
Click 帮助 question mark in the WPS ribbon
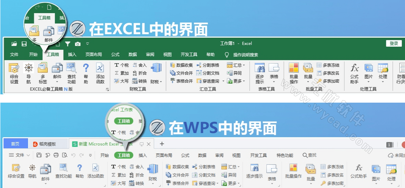pyautogui.click(x=79, y=168)
